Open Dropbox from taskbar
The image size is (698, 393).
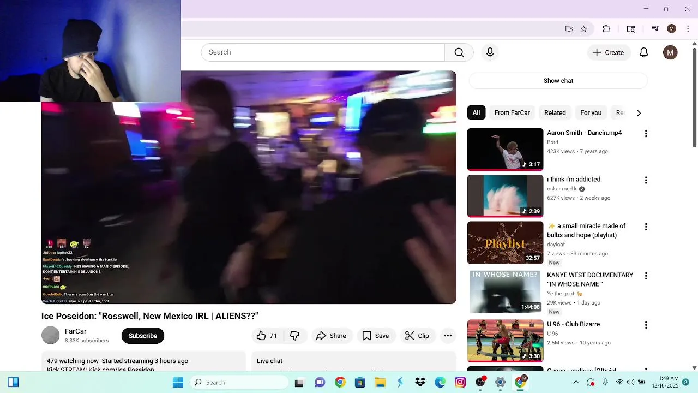point(420,382)
